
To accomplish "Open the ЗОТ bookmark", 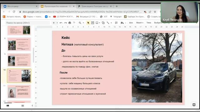I will pyautogui.click(x=104, y=16).
